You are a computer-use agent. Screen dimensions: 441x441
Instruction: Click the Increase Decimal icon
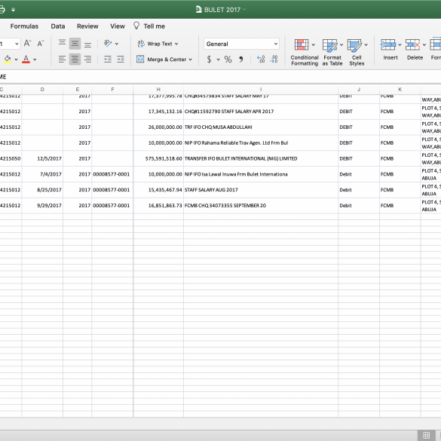[x=261, y=59]
